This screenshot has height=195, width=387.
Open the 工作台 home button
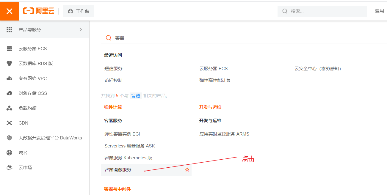[x=79, y=11]
